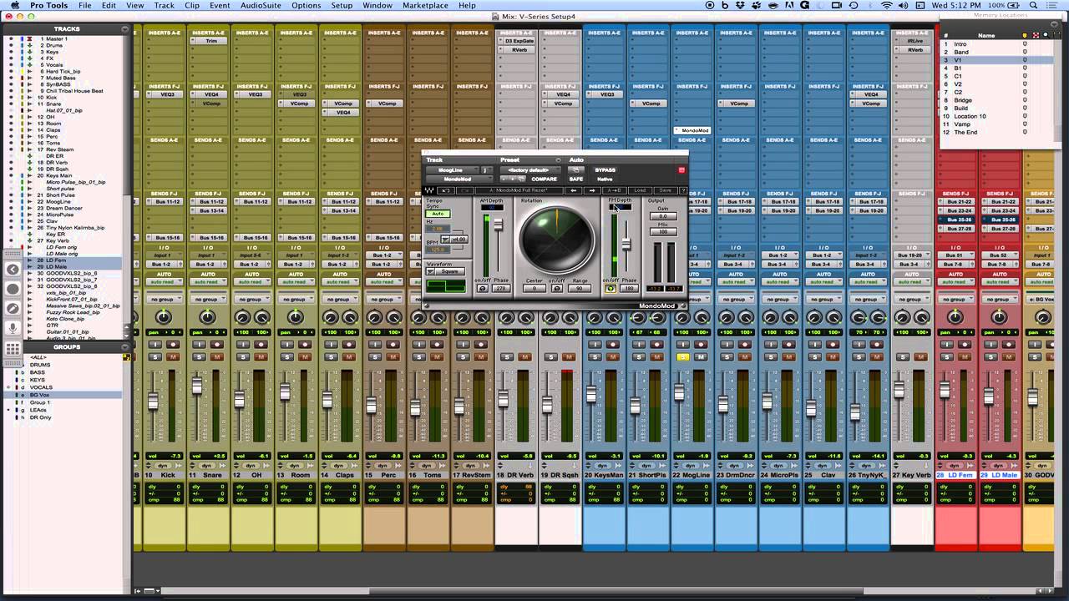This screenshot has width=1069, height=601.
Task: Open the Marketplace menu
Action: click(x=425, y=5)
